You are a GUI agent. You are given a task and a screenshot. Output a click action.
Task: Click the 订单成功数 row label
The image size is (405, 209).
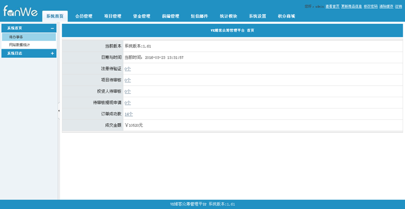click(x=111, y=114)
